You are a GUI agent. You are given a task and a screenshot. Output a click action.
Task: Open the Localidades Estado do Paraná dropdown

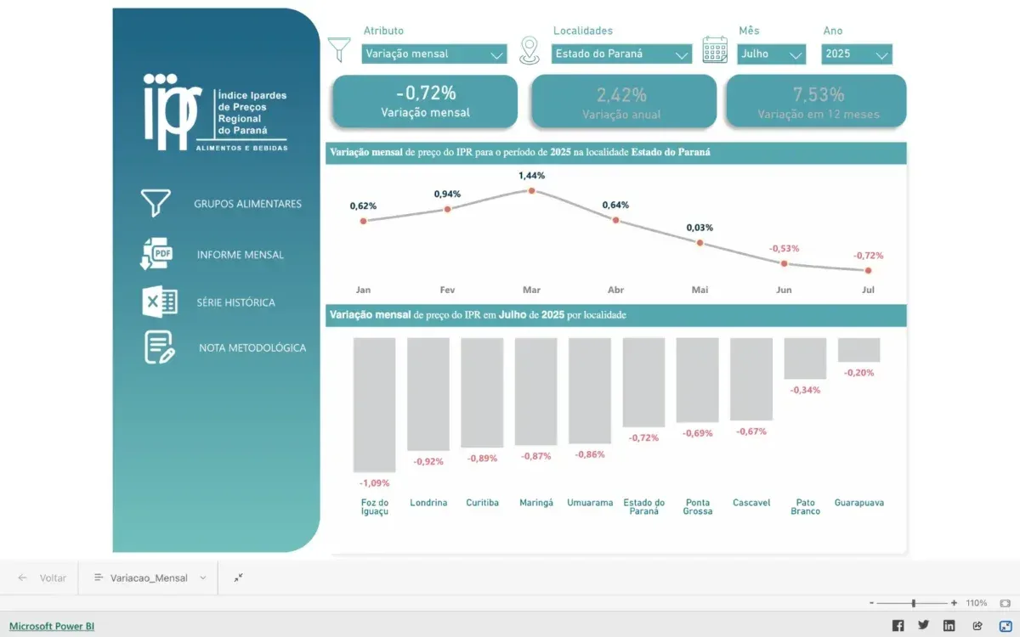pyautogui.click(x=621, y=54)
